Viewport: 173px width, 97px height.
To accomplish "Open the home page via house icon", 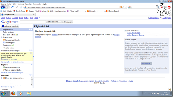I will point(21,7).
